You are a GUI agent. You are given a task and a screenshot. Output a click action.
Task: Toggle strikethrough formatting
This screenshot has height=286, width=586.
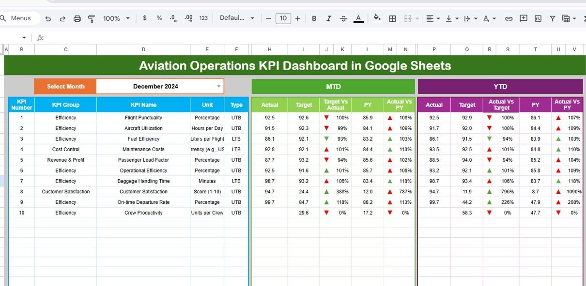(343, 18)
